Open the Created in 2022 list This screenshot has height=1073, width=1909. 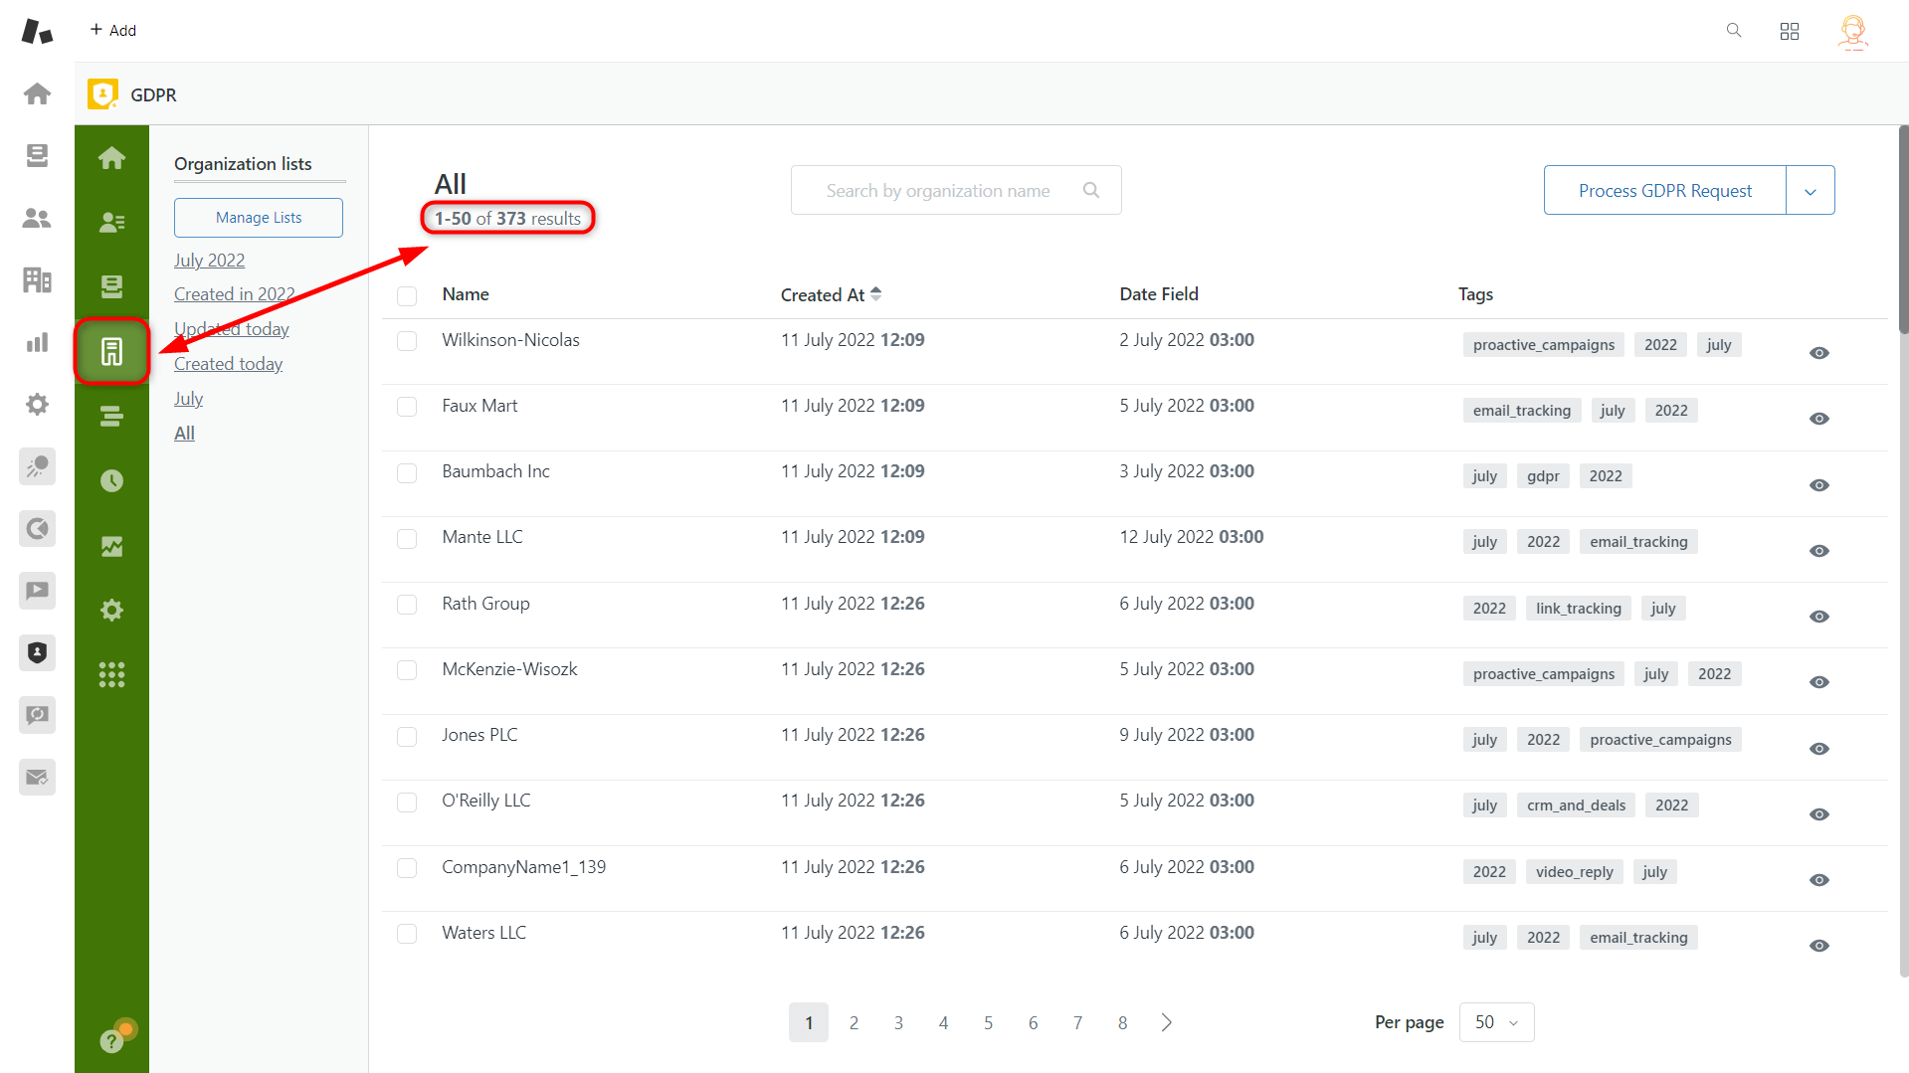point(234,294)
